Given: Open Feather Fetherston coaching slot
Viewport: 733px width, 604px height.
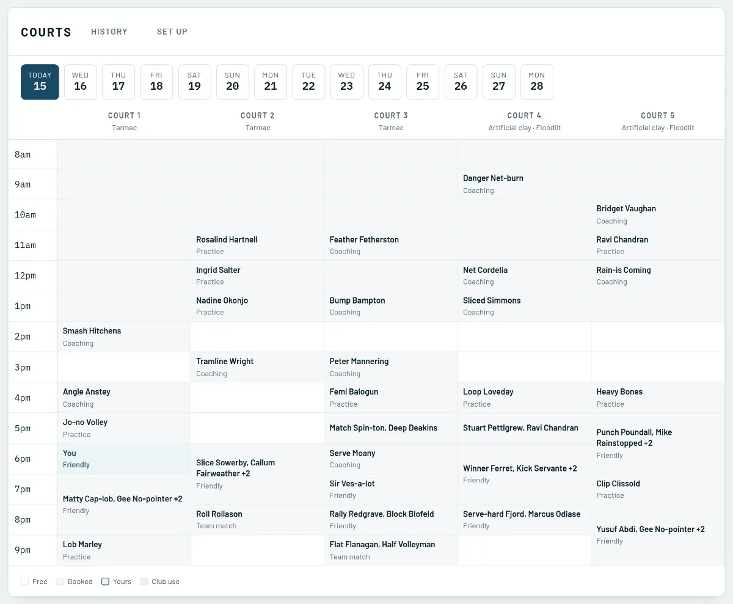Looking at the screenshot, I should (391, 245).
